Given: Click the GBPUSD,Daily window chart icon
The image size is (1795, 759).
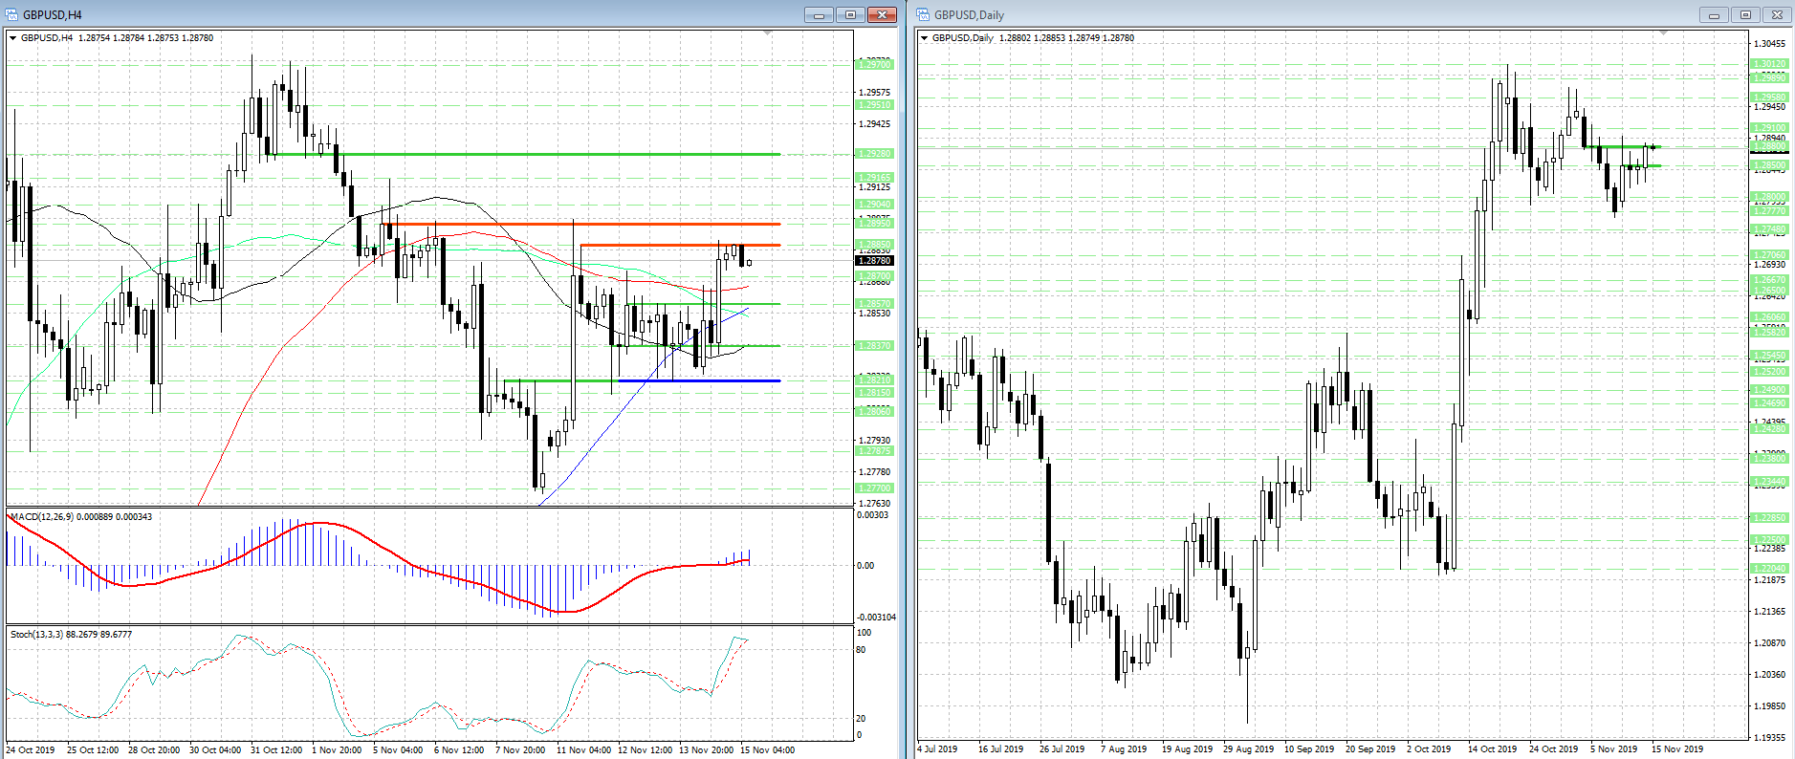Looking at the screenshot, I should coord(924,14).
